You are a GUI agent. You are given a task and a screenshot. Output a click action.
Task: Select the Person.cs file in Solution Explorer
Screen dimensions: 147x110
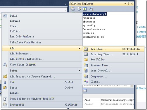tap(88, 33)
